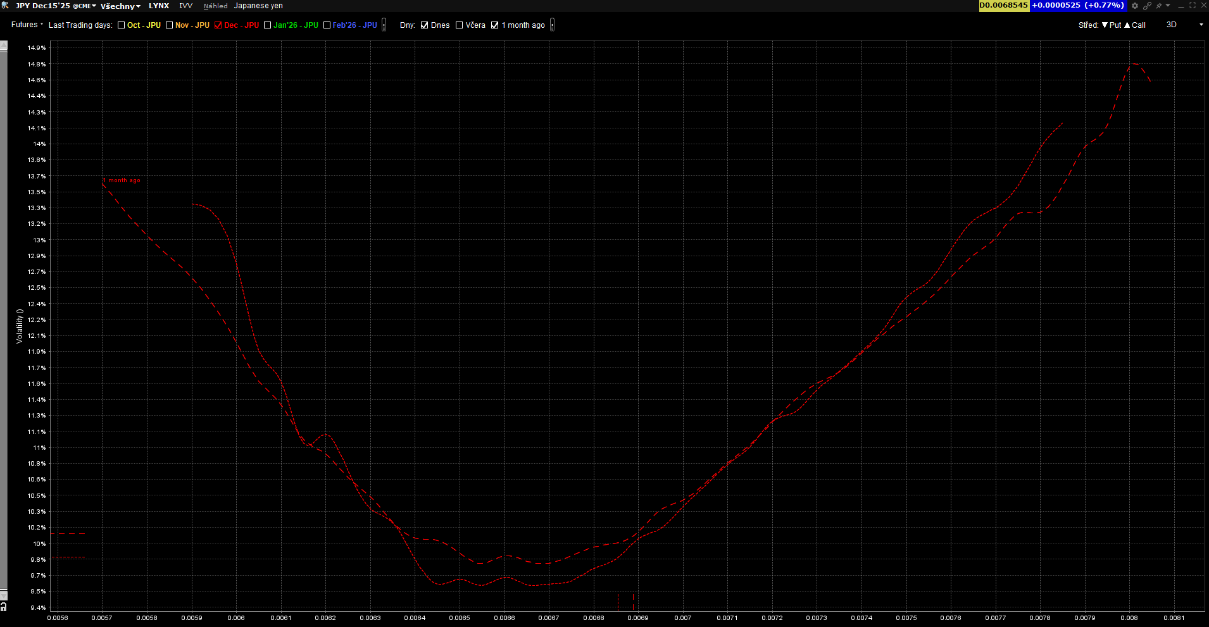Click the lock icon at bottom left
The height and width of the screenshot is (627, 1209).
(x=4, y=606)
